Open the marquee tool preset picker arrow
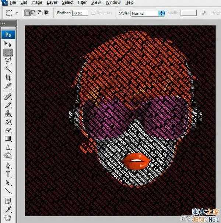 (x=17, y=13)
